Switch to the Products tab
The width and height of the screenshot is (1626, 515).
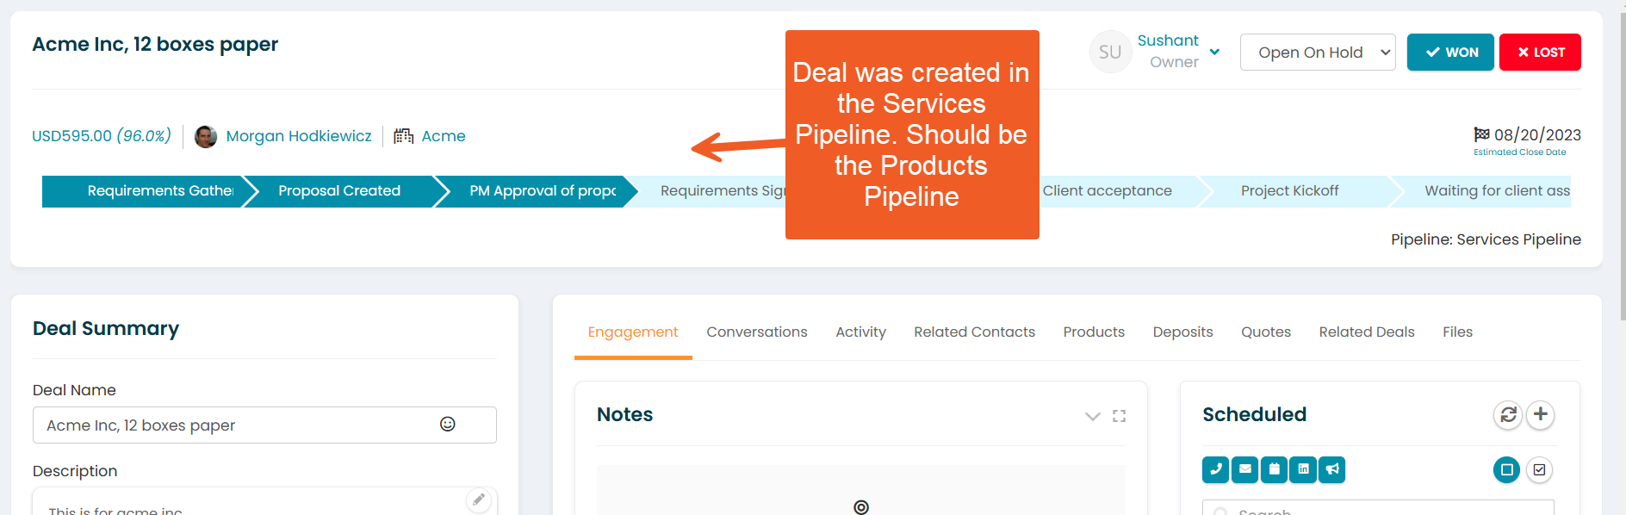(x=1094, y=332)
